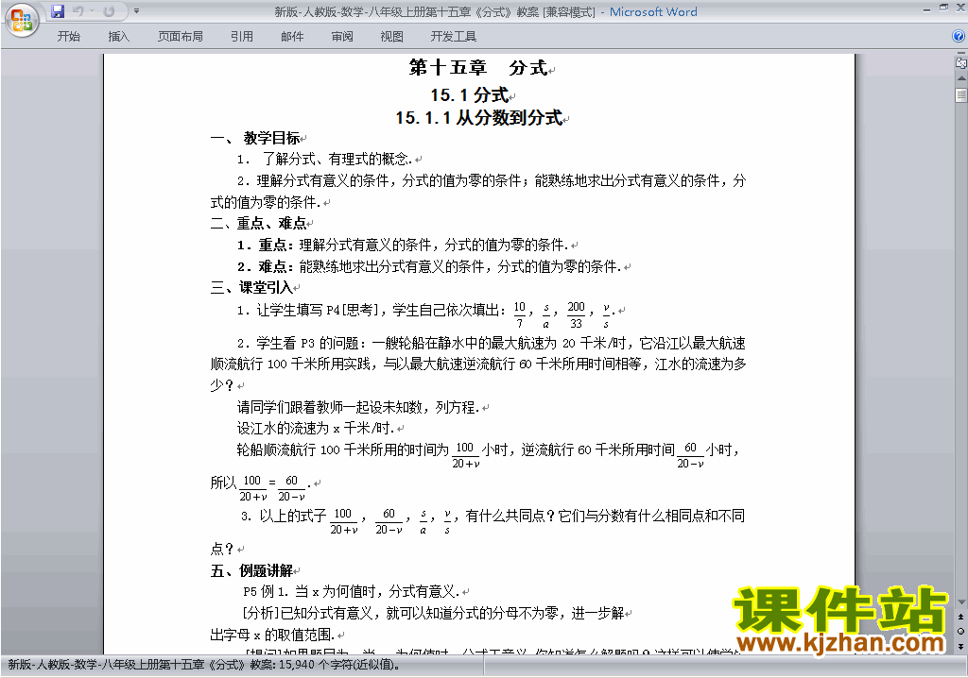Click the fraction 10 over 7
Screen dimensions: 968x678
520,314
